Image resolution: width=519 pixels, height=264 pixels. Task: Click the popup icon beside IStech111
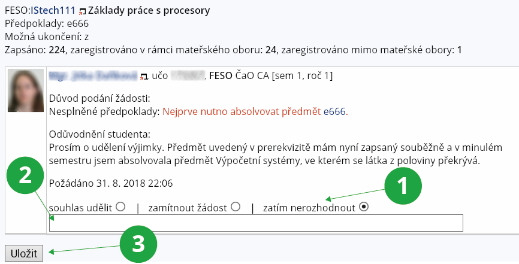pos(82,12)
